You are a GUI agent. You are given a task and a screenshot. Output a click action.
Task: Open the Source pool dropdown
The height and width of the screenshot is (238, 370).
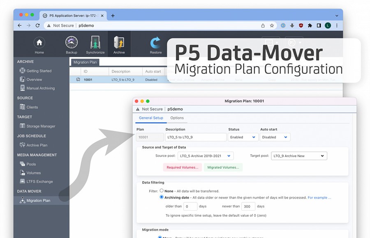coord(206,156)
